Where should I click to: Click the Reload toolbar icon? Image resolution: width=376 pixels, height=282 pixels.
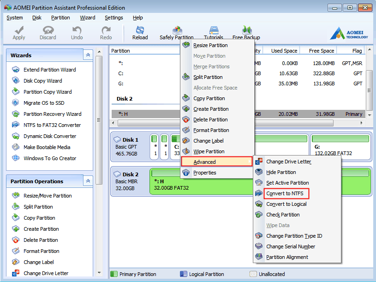[x=140, y=30]
